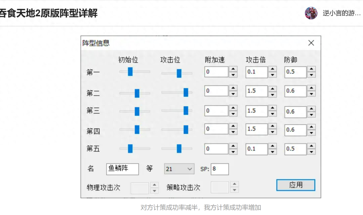Click 第一 row 初始位 slider thumb
363x215 pixels.
tap(130, 72)
